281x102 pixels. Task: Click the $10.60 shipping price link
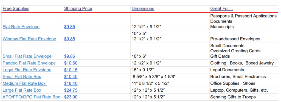(71, 63)
